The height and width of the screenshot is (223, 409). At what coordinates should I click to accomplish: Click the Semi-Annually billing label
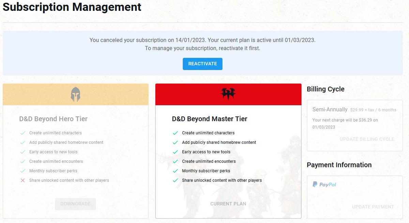pyautogui.click(x=330, y=109)
